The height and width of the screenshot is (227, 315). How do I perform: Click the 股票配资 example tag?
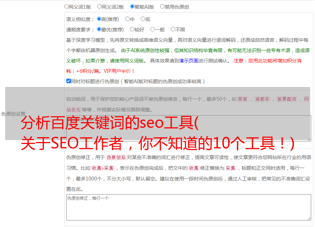pos(287,99)
